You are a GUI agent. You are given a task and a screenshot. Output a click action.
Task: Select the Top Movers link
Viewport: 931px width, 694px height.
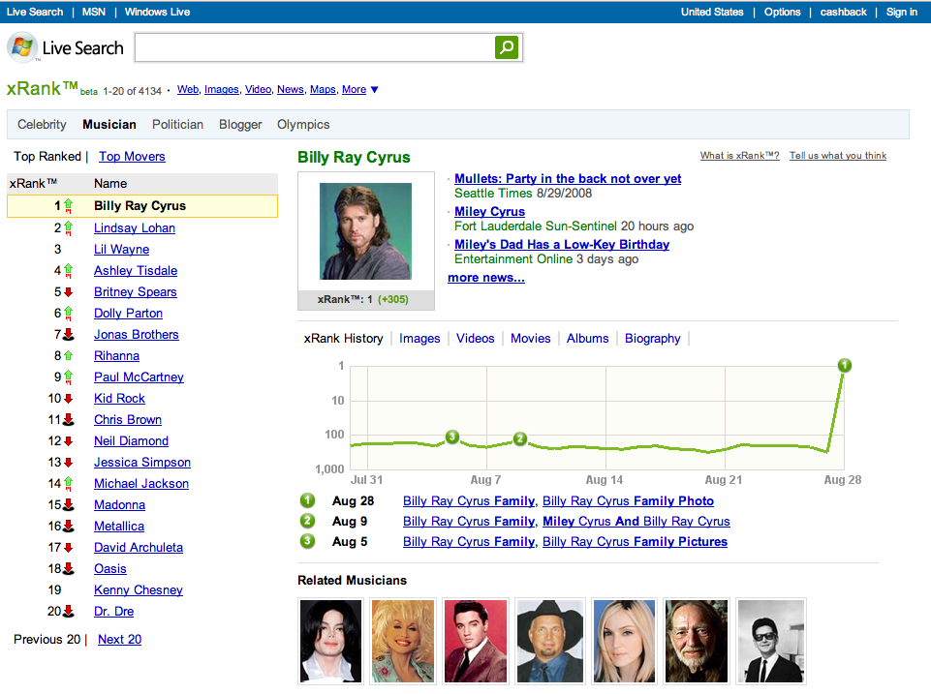132,156
